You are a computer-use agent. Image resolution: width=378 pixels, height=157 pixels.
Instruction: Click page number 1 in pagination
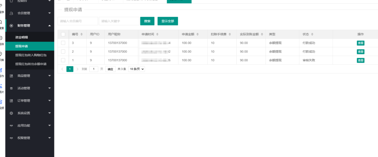70,69
